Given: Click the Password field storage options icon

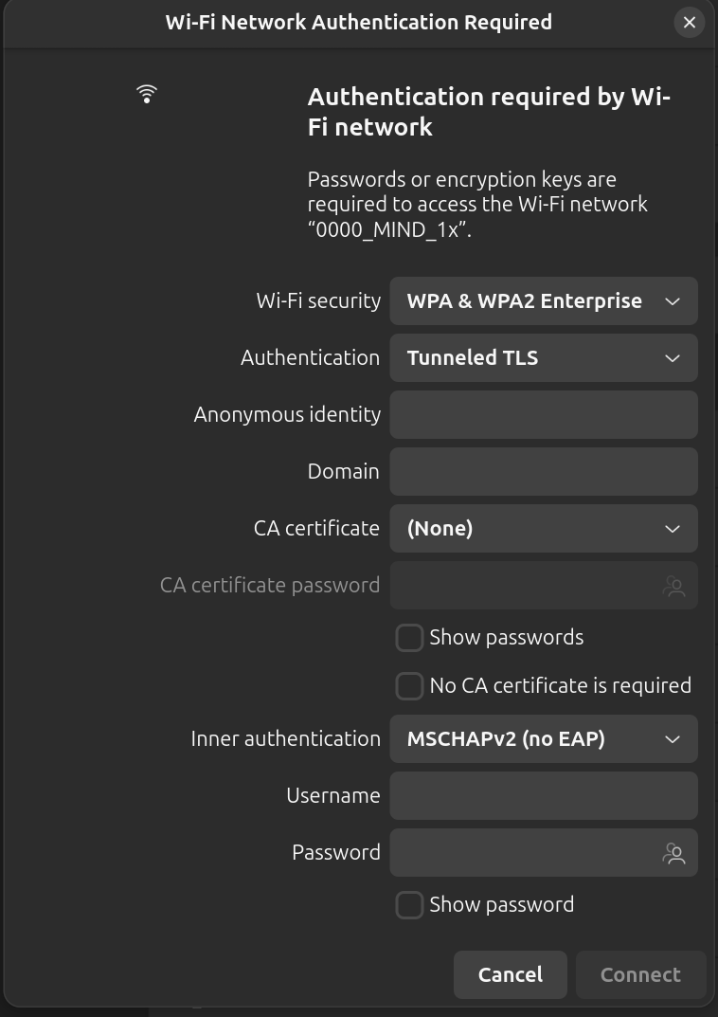Looking at the screenshot, I should click(673, 853).
